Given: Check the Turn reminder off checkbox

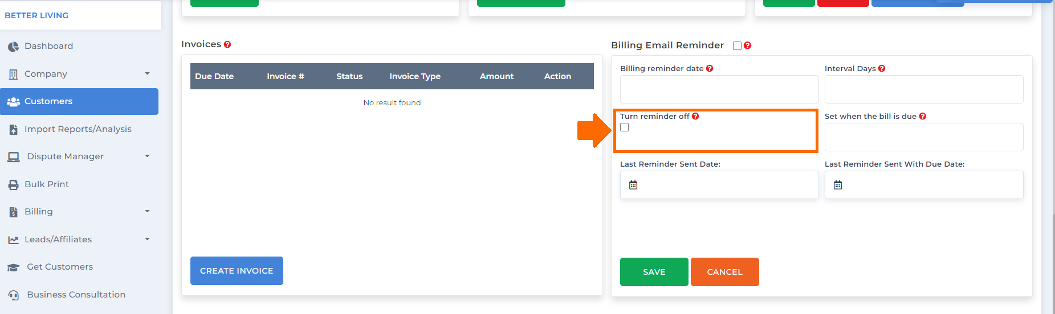Looking at the screenshot, I should click(625, 127).
